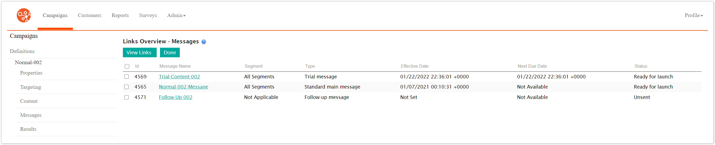Screen dimensions: 715x145
Task: Open the Normal-002-Message link
Action: pos(183,87)
